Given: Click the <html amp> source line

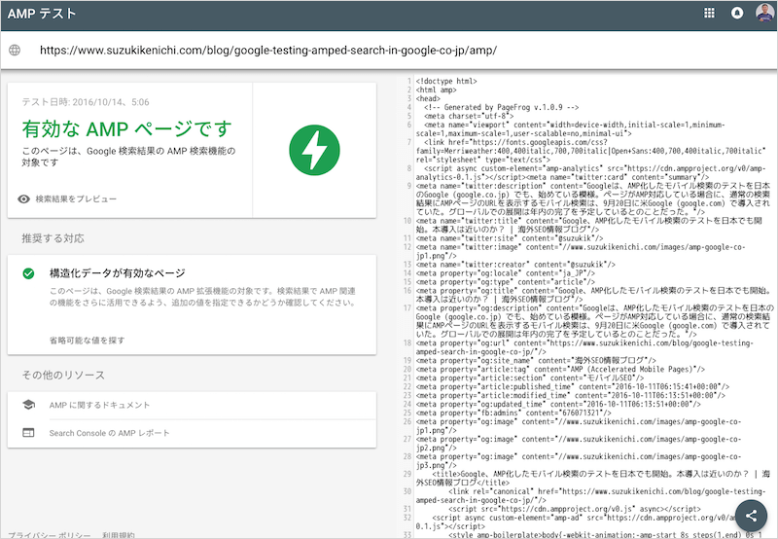Looking at the screenshot, I should pyautogui.click(x=436, y=90).
